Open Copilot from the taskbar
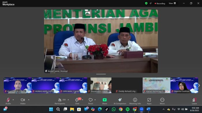 93,109
